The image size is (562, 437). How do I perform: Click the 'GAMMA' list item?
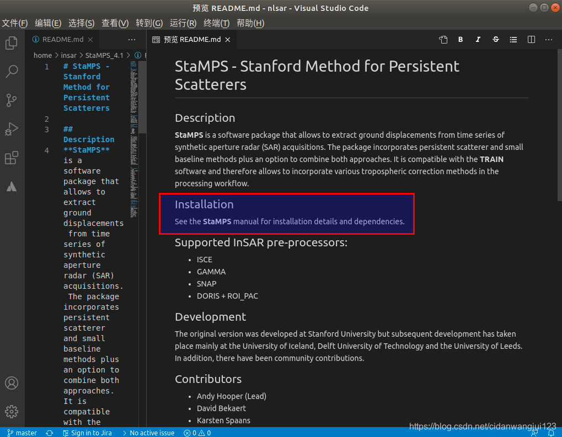[211, 272]
